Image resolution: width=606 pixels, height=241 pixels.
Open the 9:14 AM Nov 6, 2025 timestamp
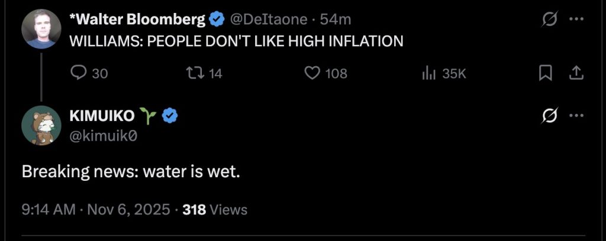tap(96, 209)
